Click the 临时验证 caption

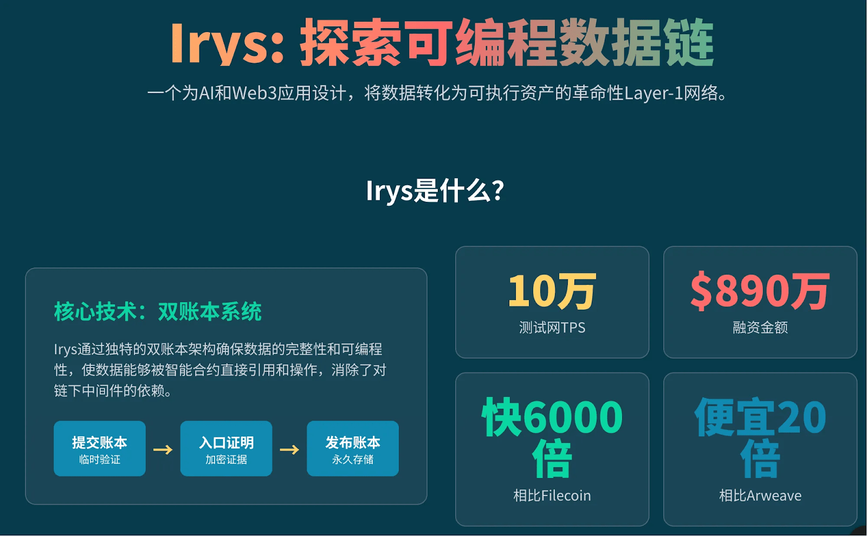[100, 460]
